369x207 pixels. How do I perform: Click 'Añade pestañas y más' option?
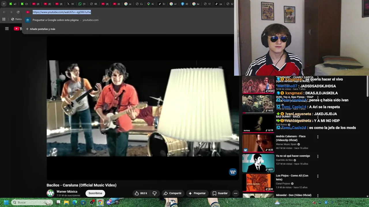tap(40, 29)
